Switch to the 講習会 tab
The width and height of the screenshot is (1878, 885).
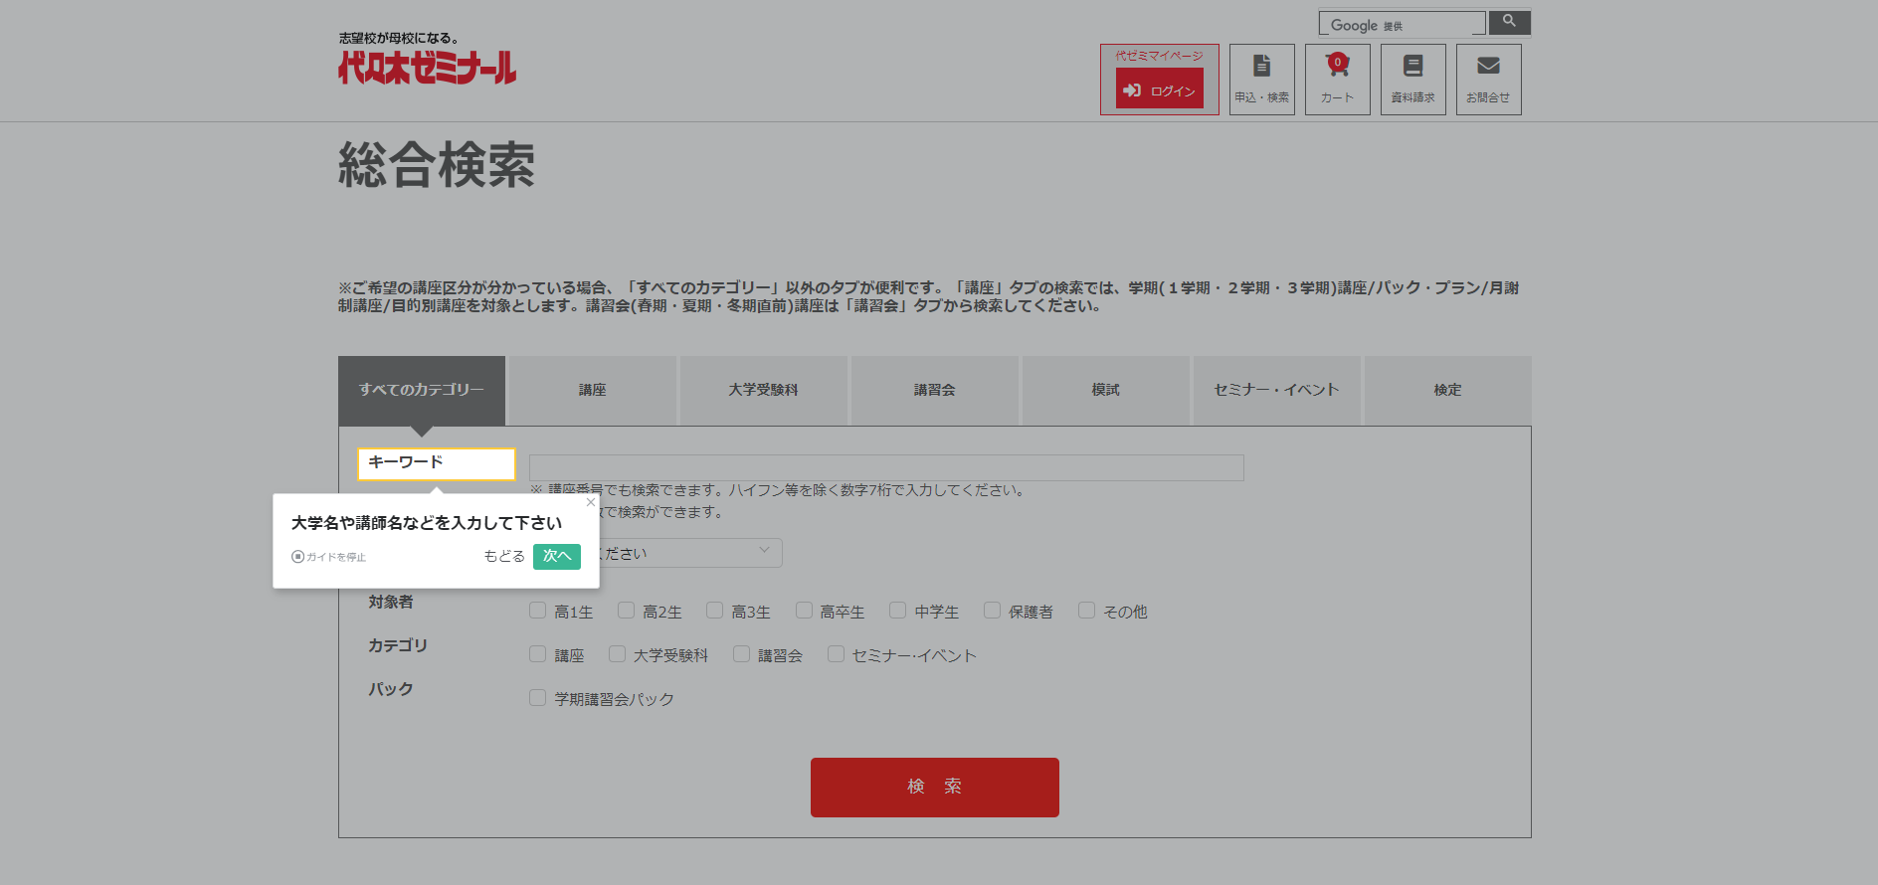(935, 390)
